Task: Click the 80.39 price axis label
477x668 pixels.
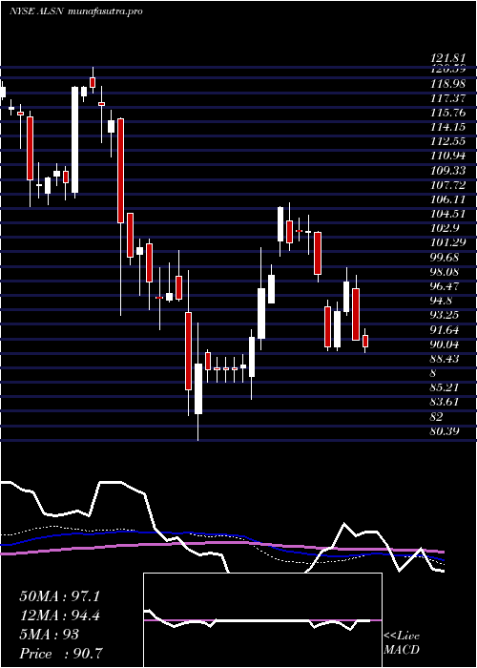Action: click(x=445, y=431)
